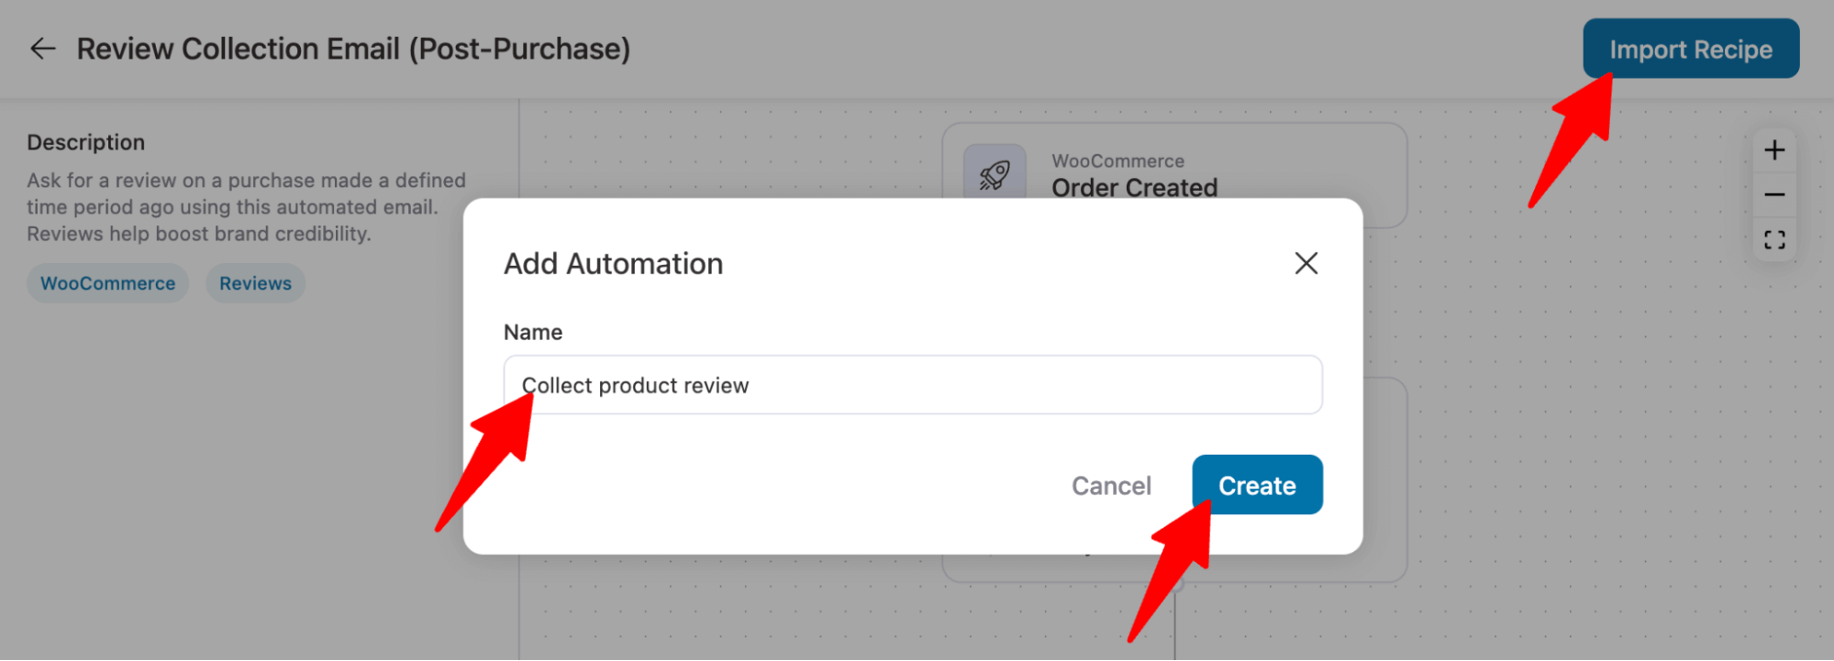Image resolution: width=1834 pixels, height=661 pixels.
Task: Toggle the WooCommerce tag chip
Action: pos(107,282)
